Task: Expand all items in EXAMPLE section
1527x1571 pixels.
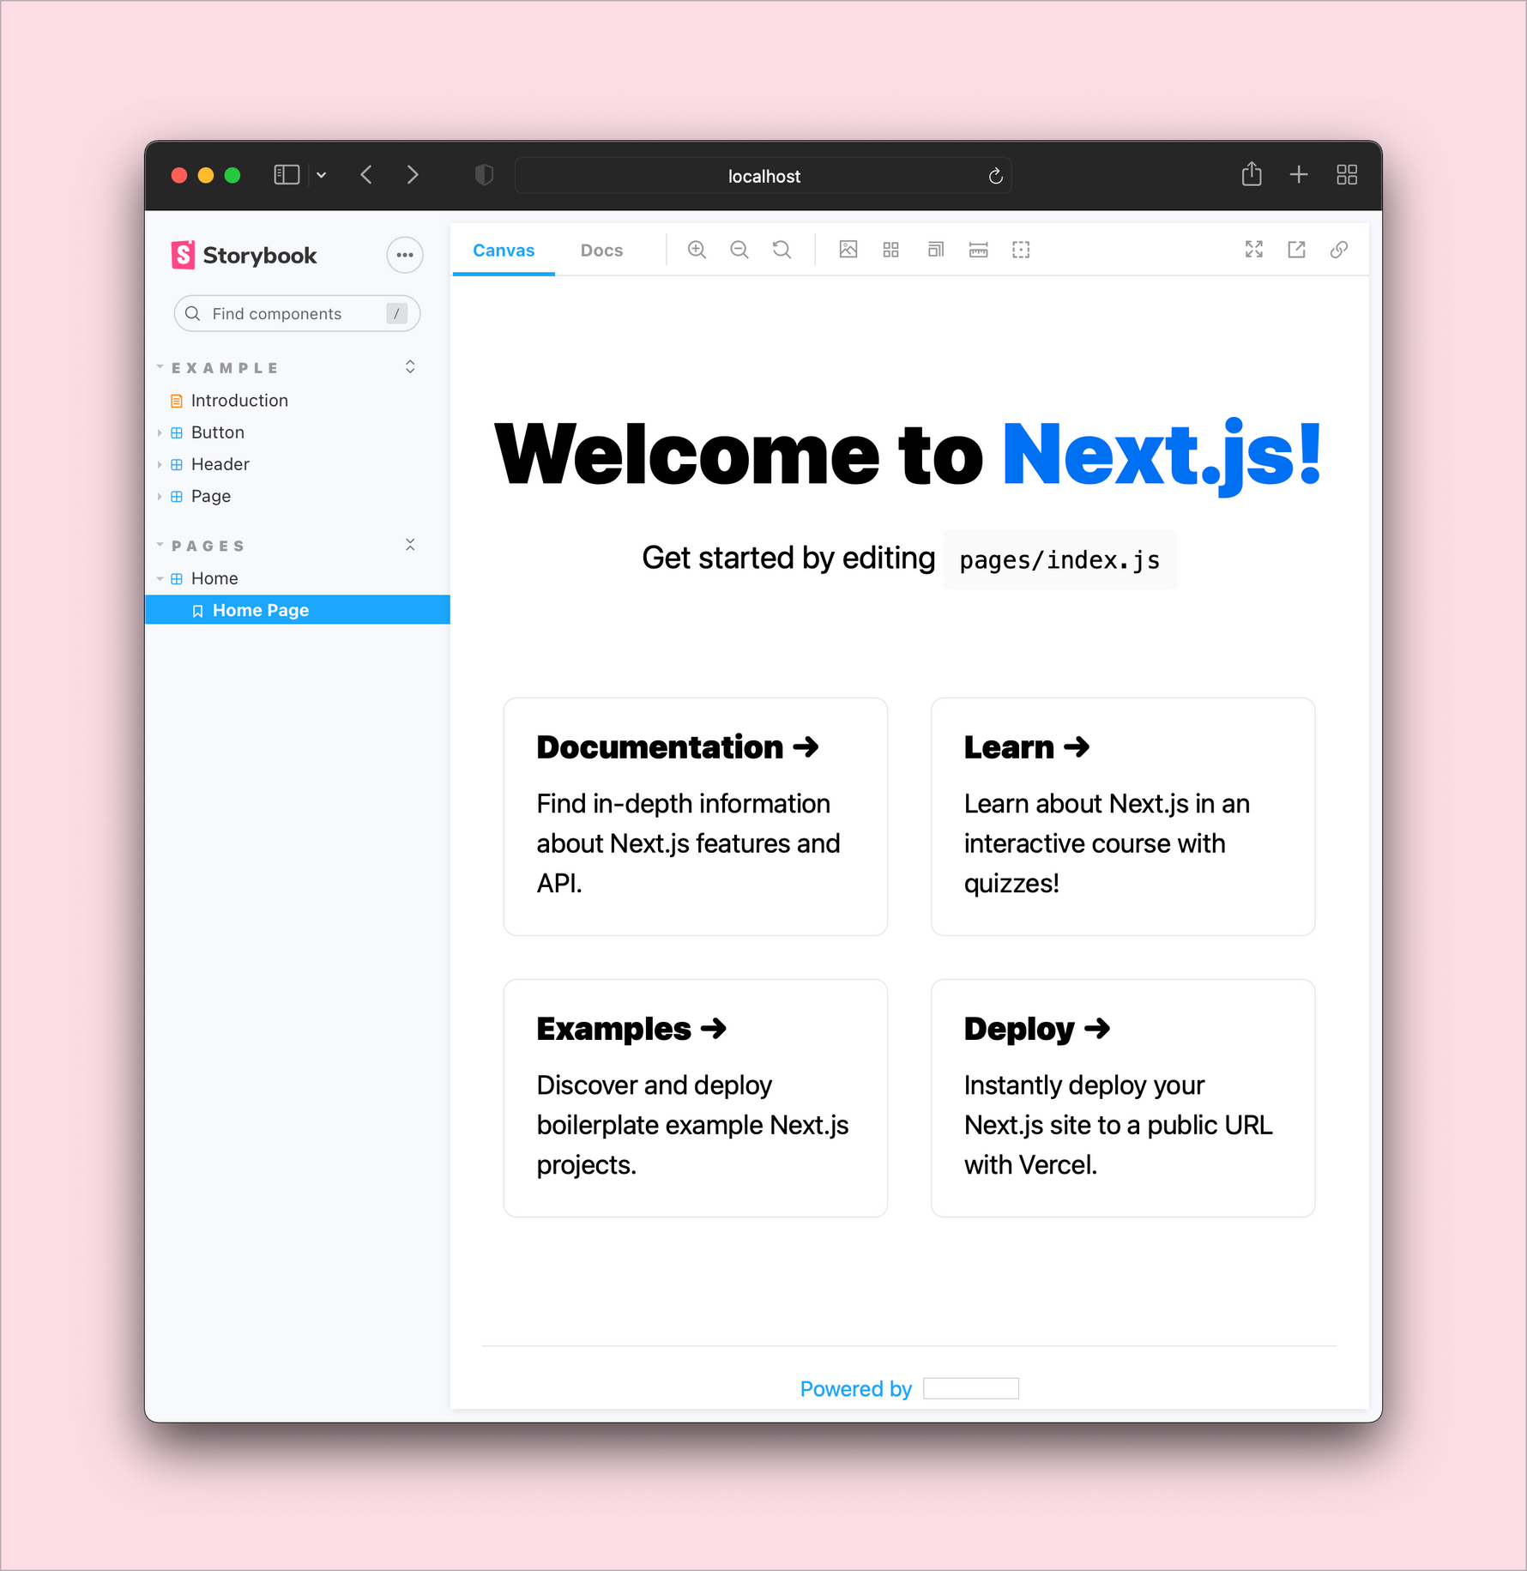Action: pyautogui.click(x=410, y=367)
